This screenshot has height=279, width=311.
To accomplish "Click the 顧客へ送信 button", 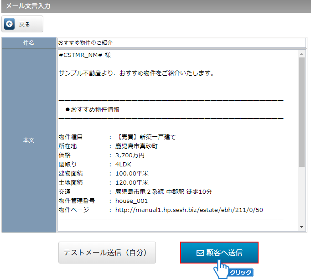I will [x=219, y=253].
